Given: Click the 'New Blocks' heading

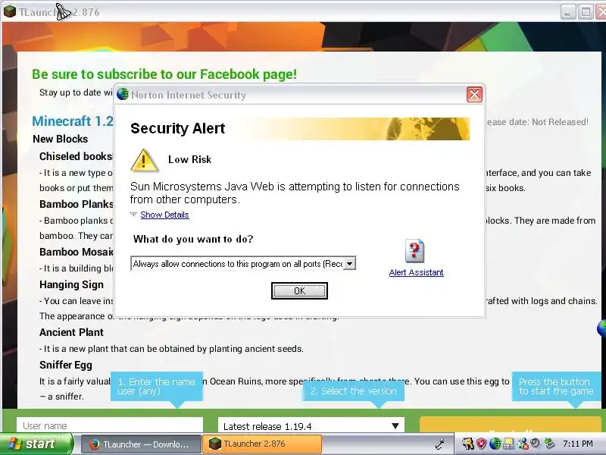Looking at the screenshot, I should 61,139.
